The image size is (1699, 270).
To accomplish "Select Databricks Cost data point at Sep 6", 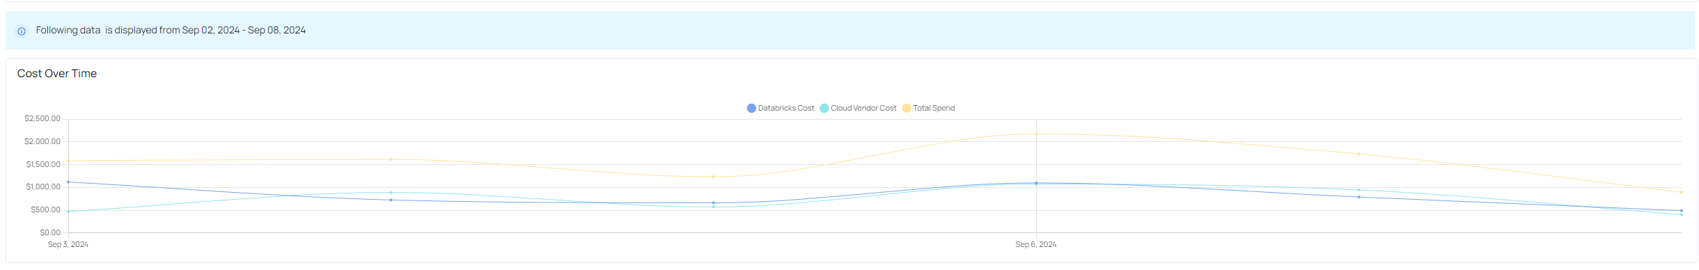I will [x=1036, y=183].
